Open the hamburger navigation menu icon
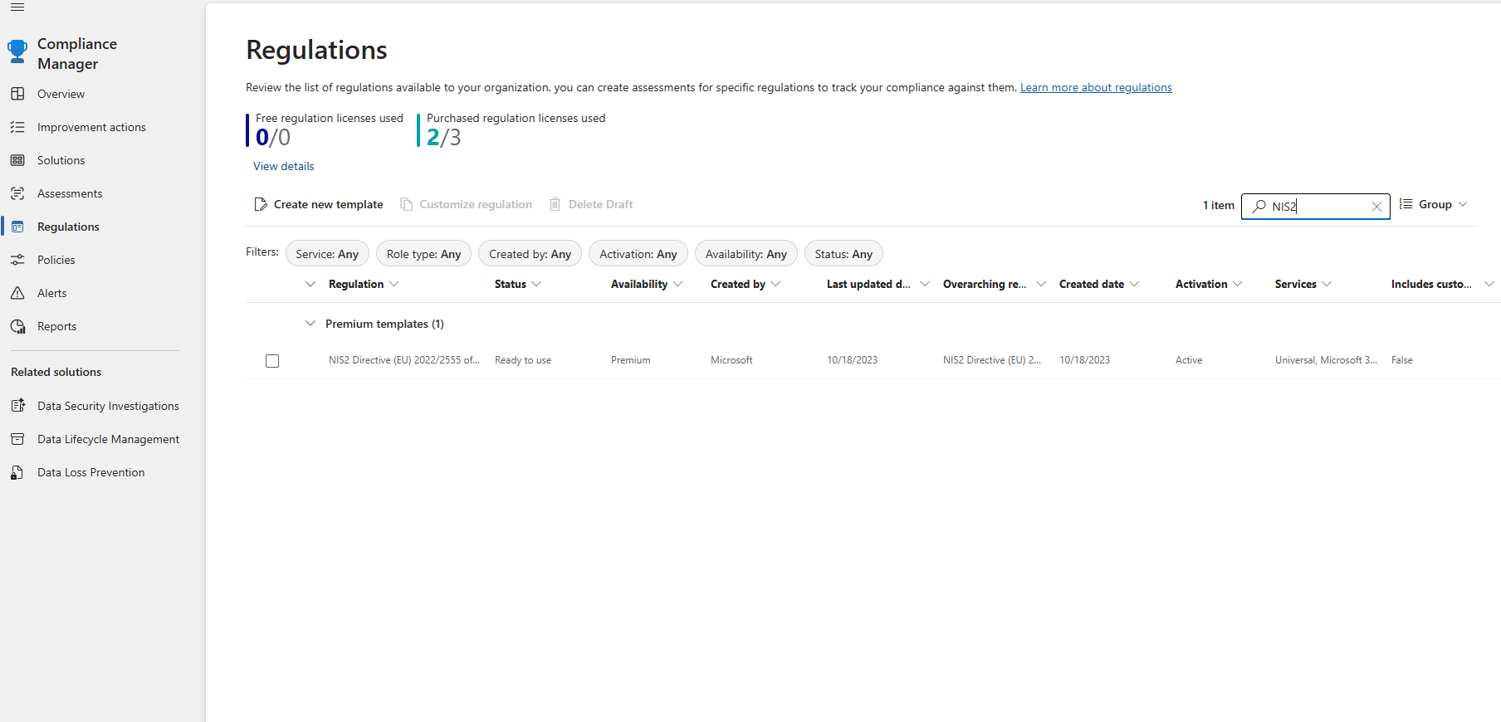Image resolution: width=1501 pixels, height=722 pixels. (17, 7)
